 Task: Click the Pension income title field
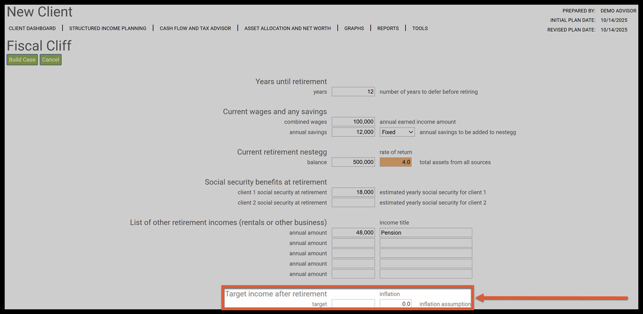click(x=426, y=233)
